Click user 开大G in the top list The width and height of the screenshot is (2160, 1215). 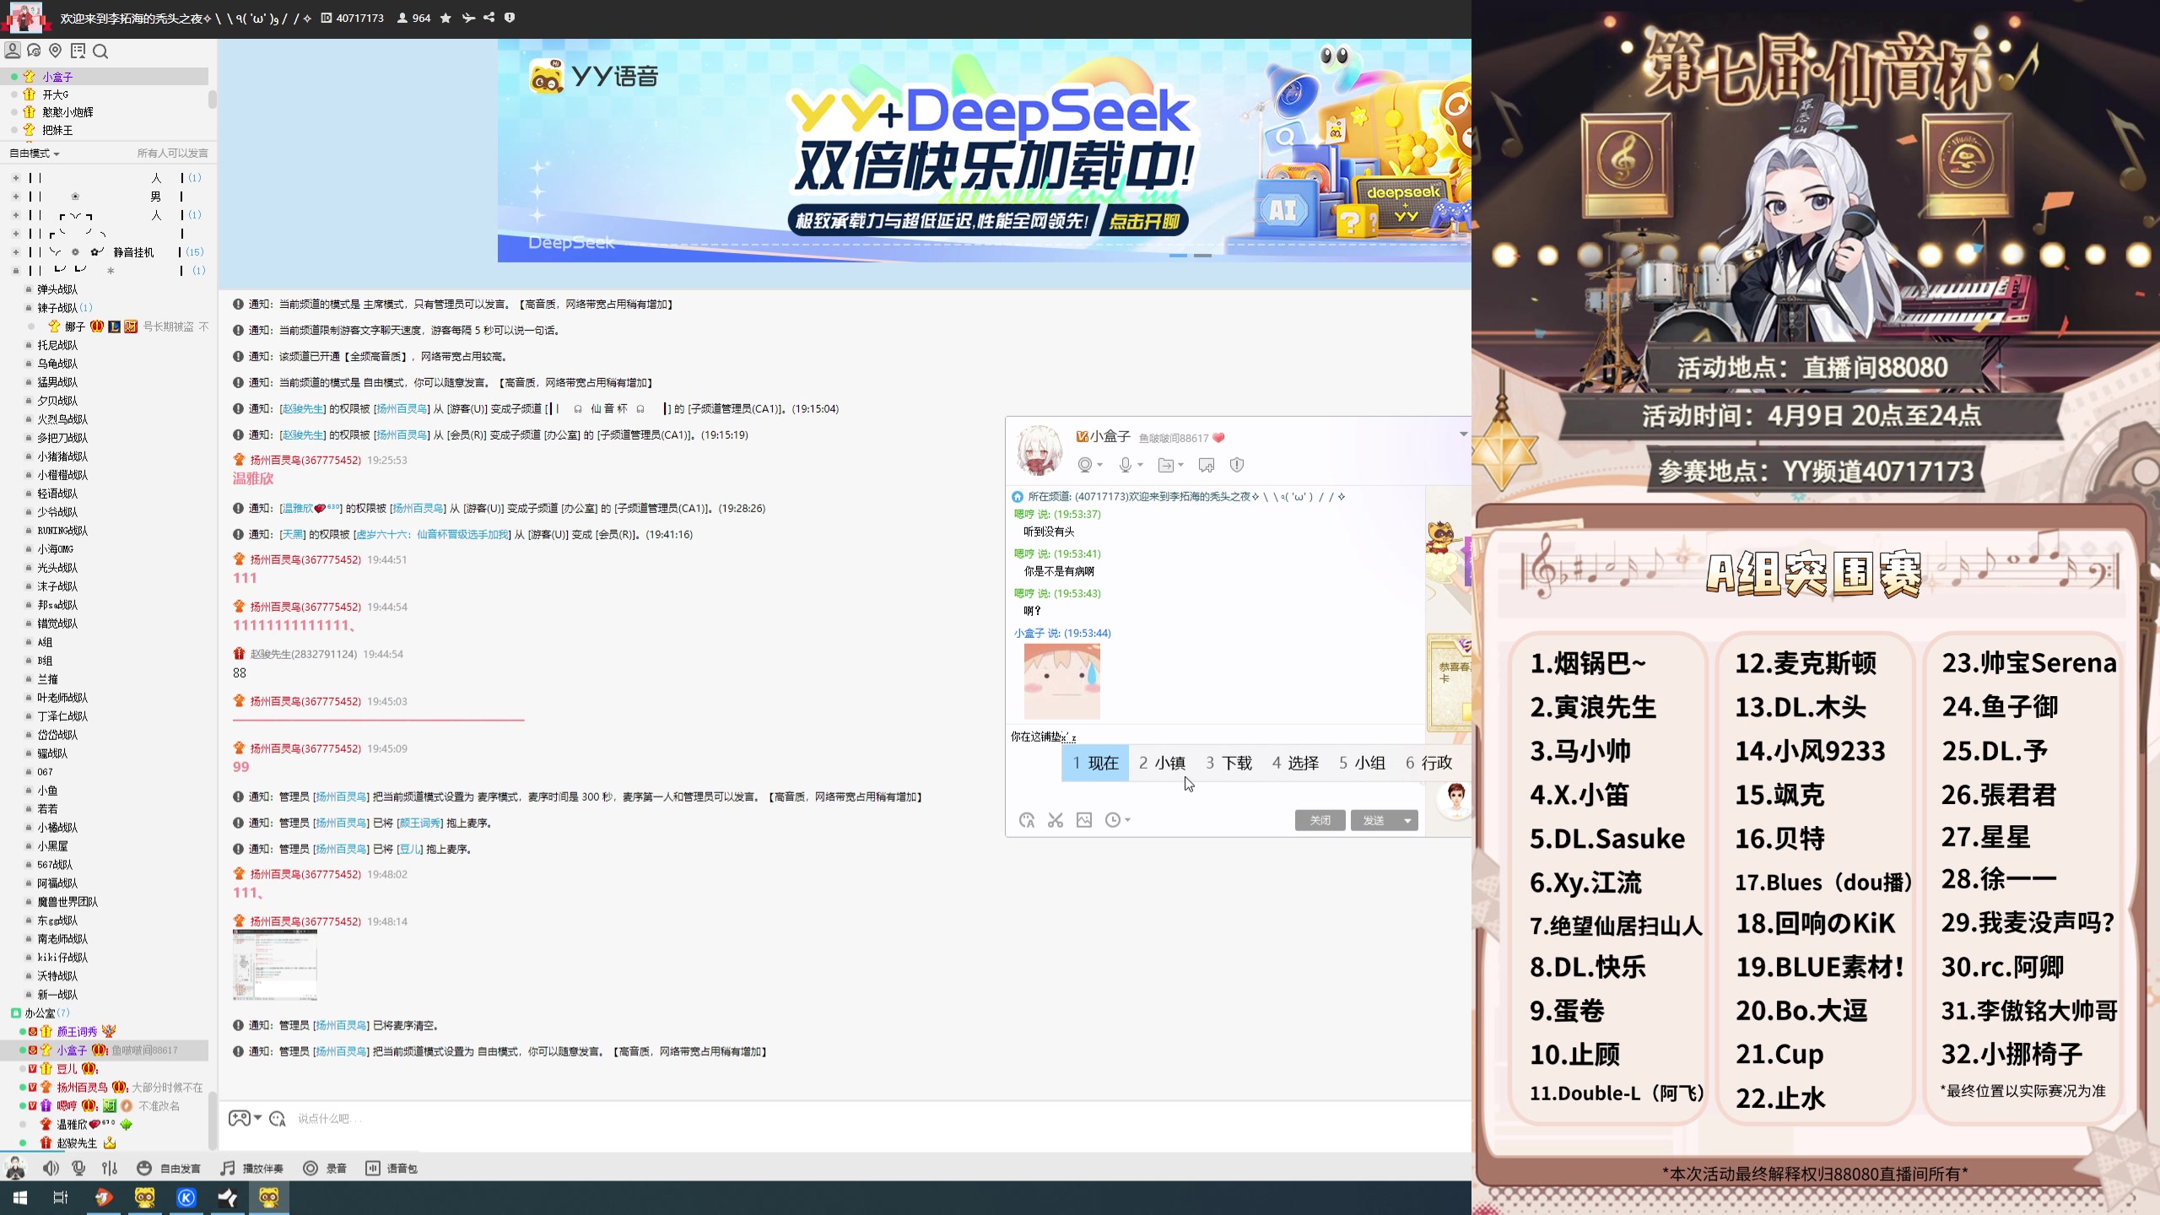56,94
